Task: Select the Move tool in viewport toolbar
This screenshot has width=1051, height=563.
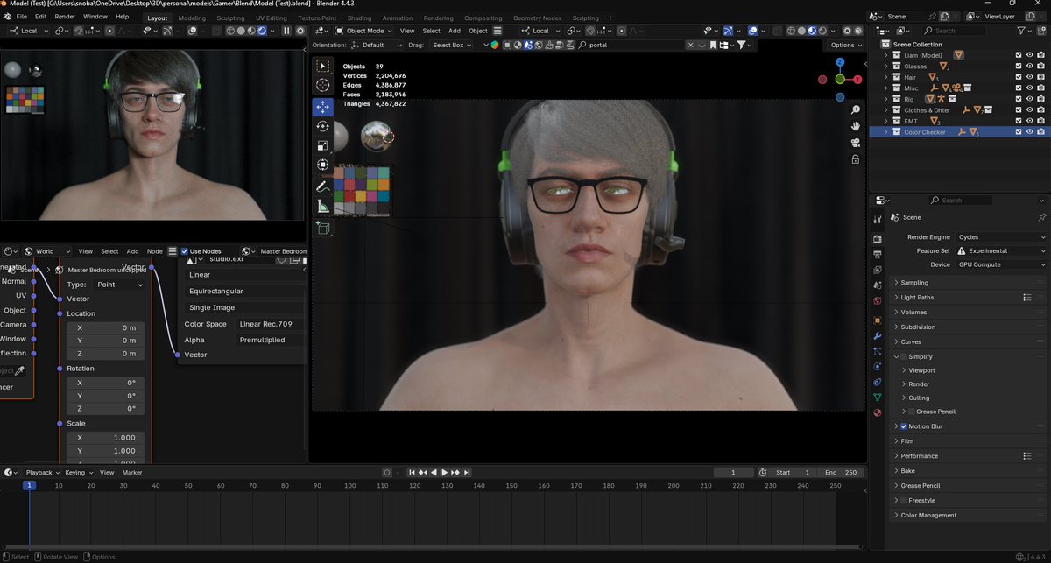Action: (323, 106)
